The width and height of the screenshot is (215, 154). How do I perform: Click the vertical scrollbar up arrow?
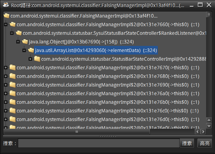coord(209,120)
